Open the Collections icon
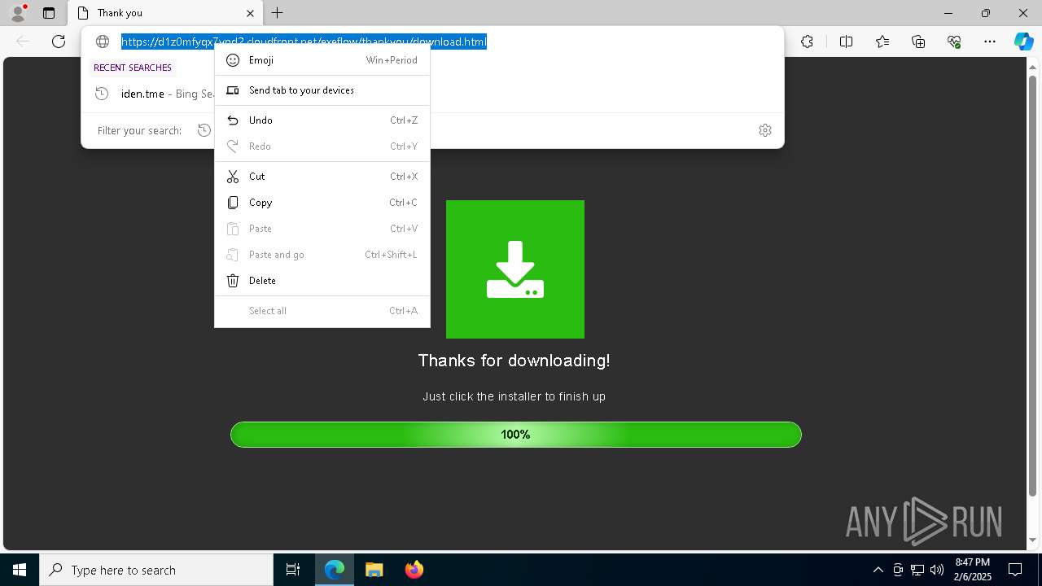The image size is (1042, 586). (918, 42)
